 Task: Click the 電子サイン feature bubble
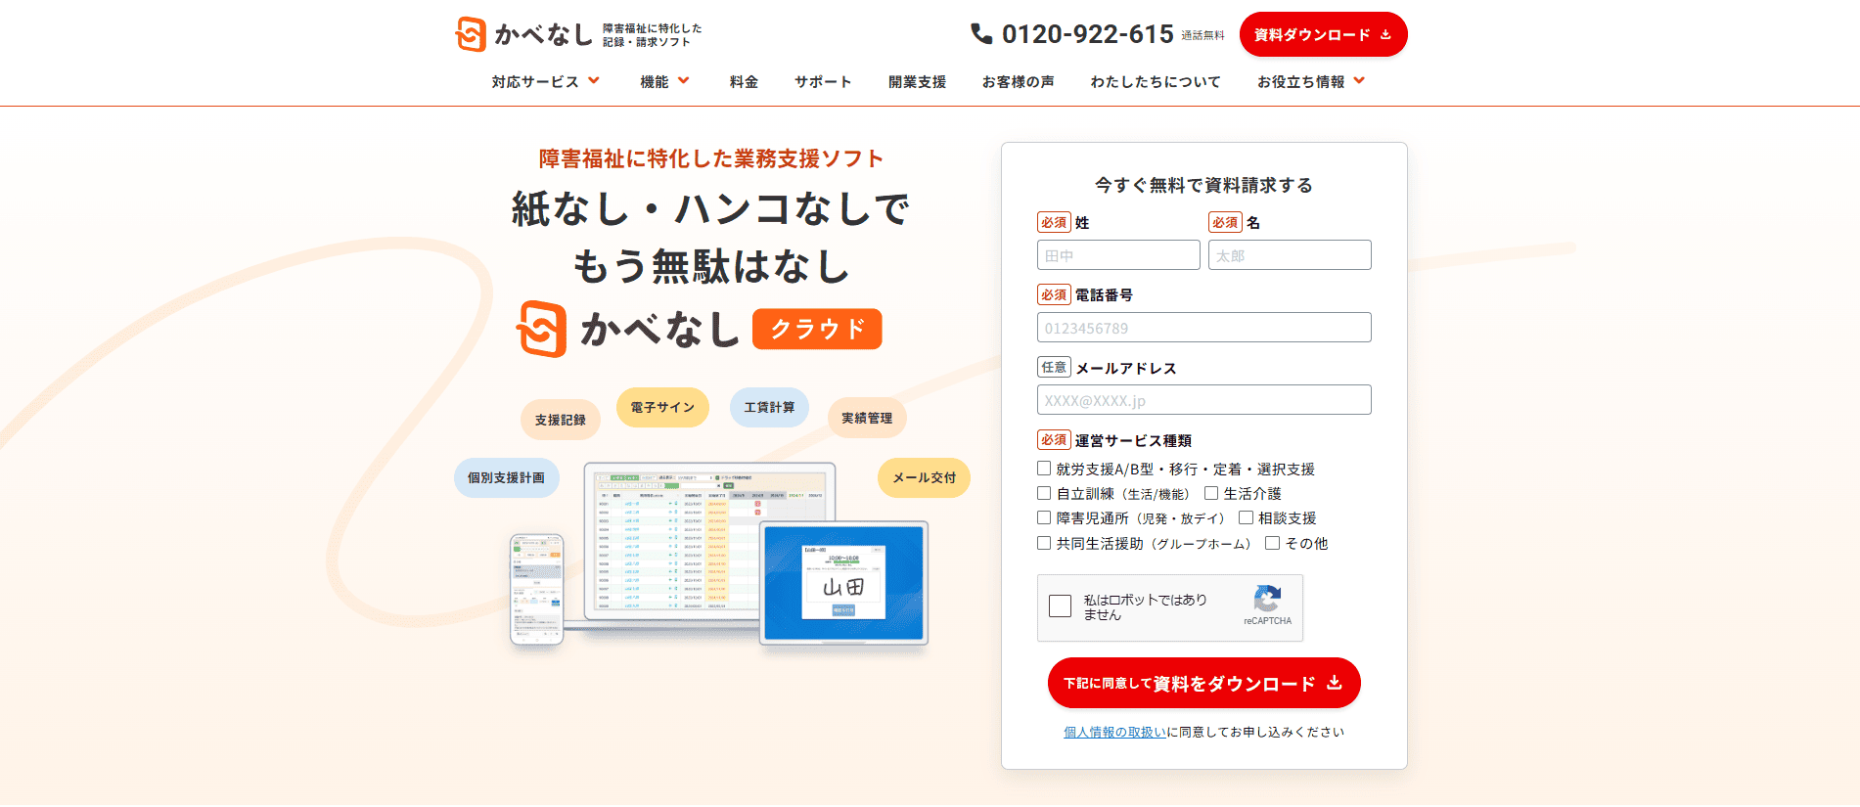[x=662, y=407]
